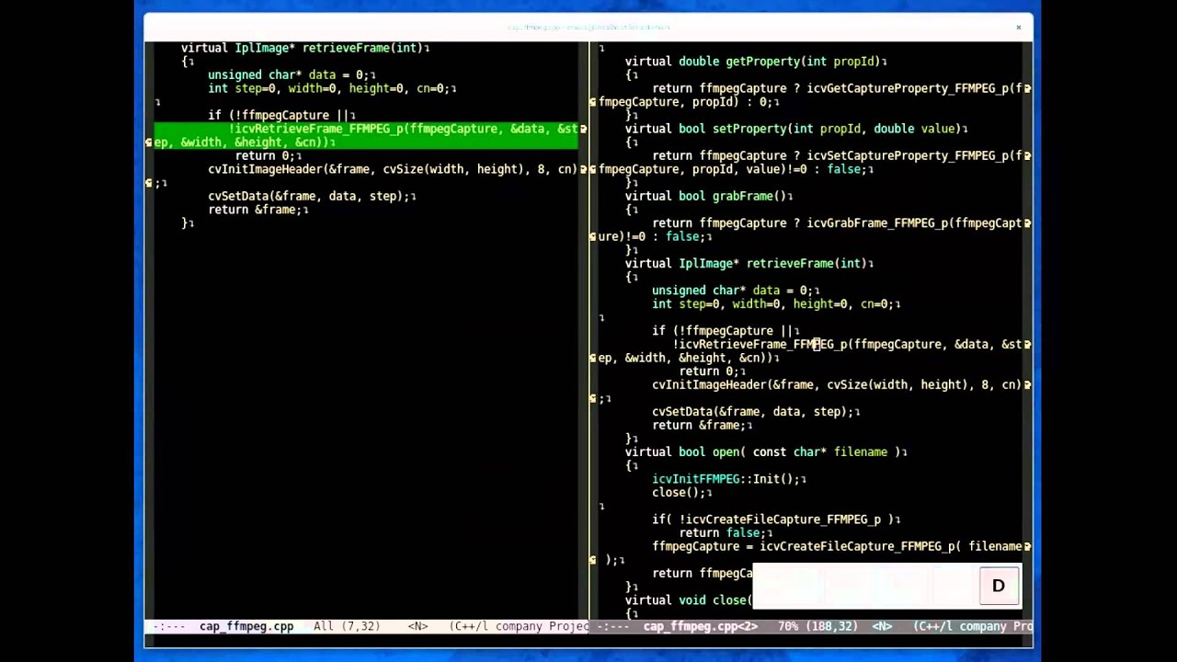Click 'cvSetData(&frame, data, step);' in the right pane

(752, 411)
